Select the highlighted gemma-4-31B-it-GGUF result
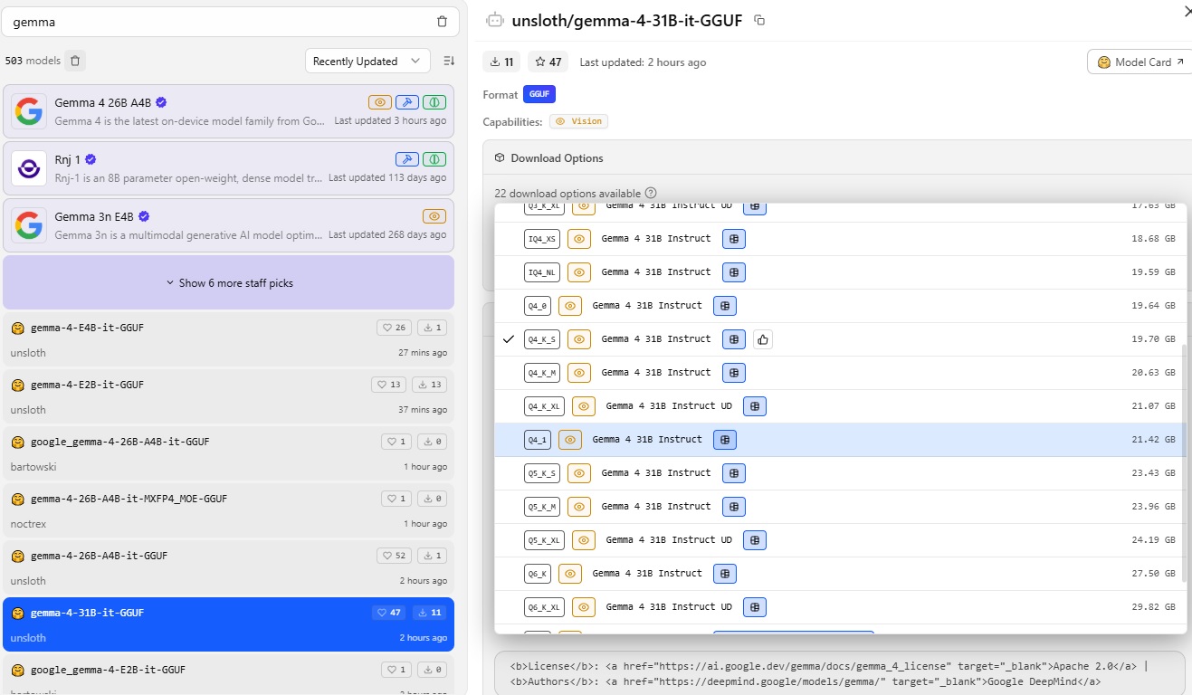This screenshot has height=695, width=1192. 229,624
